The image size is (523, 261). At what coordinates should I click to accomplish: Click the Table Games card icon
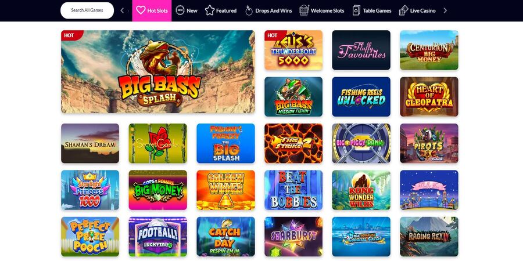pos(356,10)
